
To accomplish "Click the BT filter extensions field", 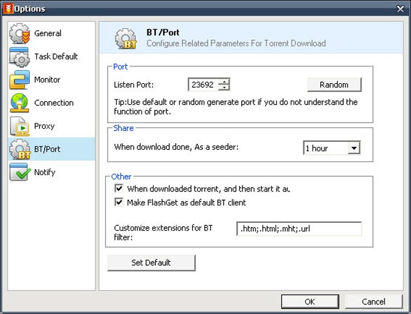I will 299,229.
